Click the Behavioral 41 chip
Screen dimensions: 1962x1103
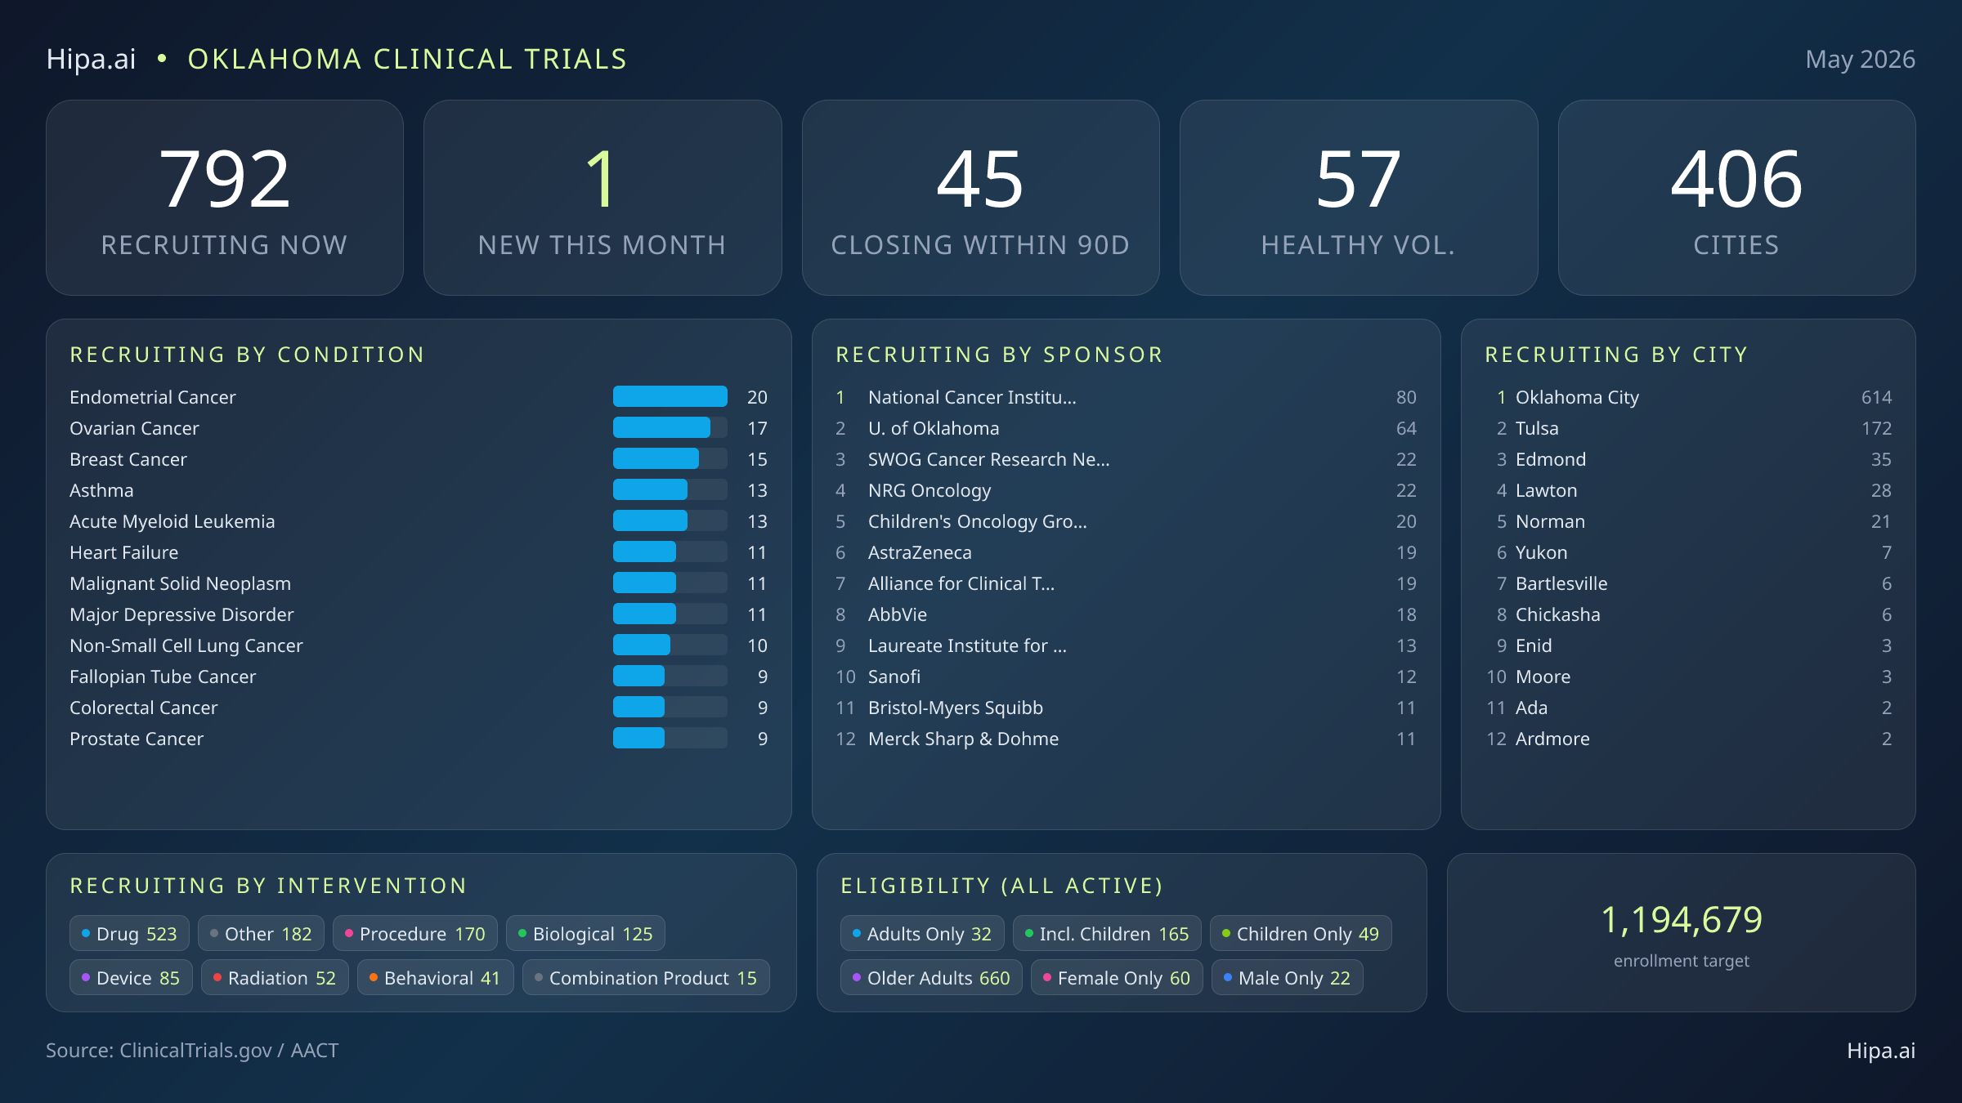(x=435, y=978)
